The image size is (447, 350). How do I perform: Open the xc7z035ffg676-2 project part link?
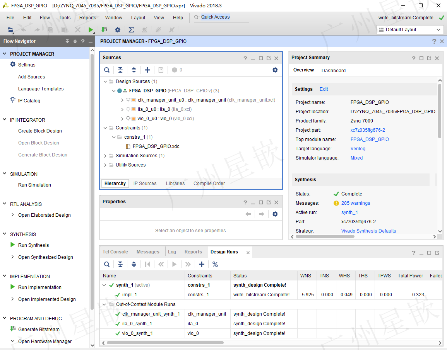pos(367,130)
